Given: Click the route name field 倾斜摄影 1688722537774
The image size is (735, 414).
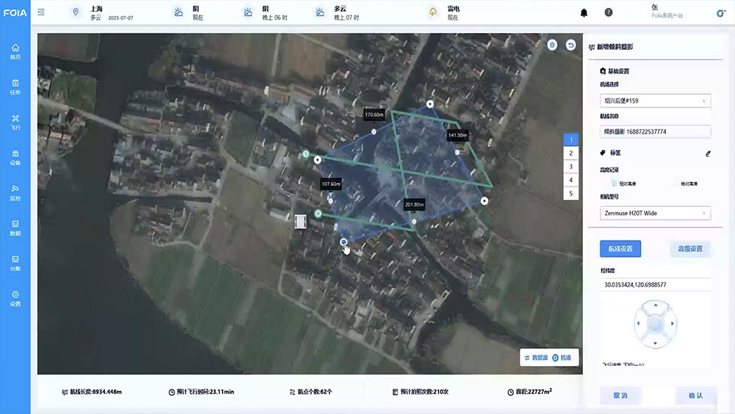Looking at the screenshot, I should [655, 132].
